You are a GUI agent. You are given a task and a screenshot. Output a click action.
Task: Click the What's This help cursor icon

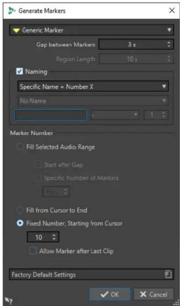point(8,300)
